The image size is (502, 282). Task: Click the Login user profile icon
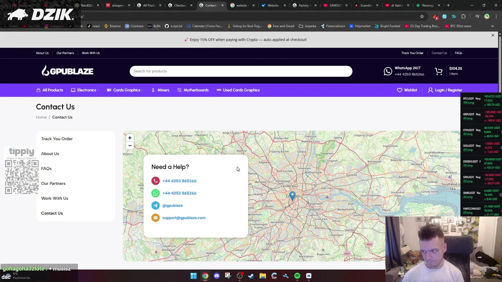(x=430, y=90)
